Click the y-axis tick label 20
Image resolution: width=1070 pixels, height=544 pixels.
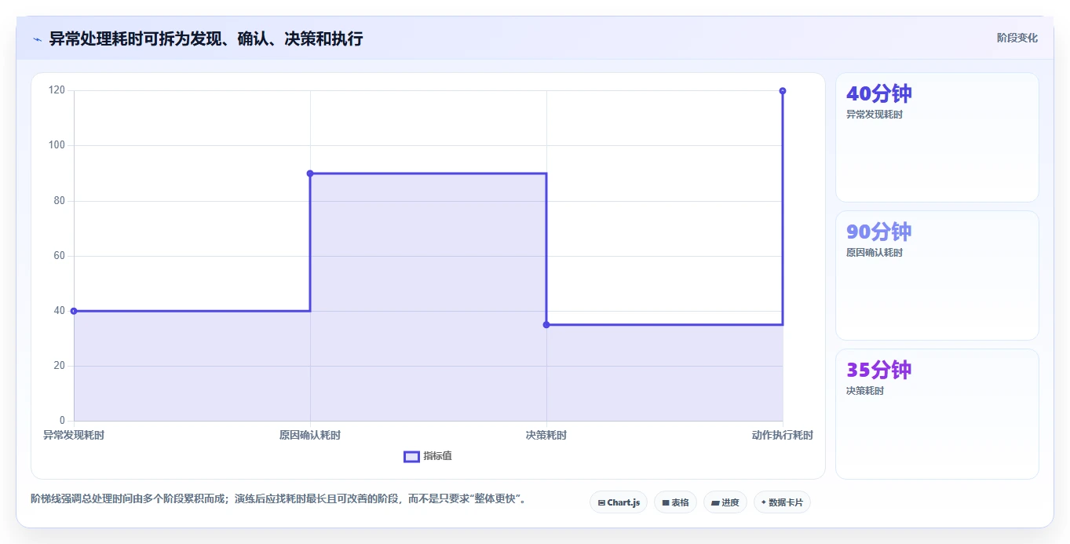(x=60, y=366)
